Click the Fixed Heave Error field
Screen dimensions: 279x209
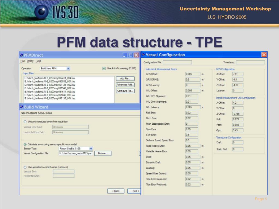pyautogui.click(x=193, y=146)
